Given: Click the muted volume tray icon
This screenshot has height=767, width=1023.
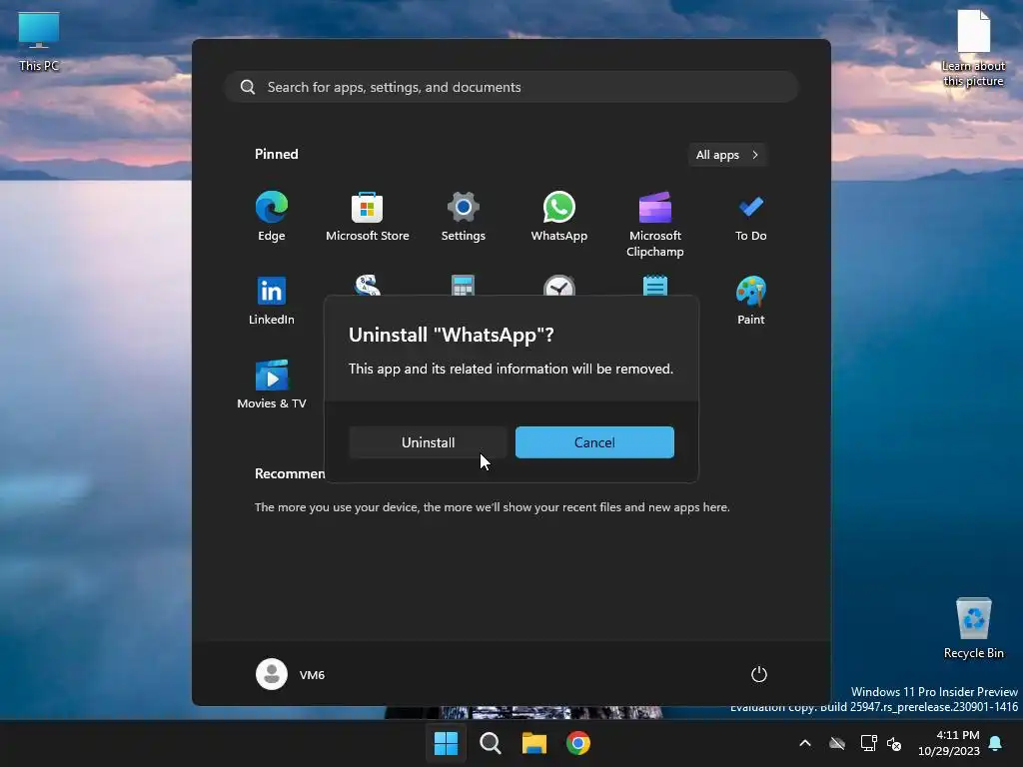Looking at the screenshot, I should (894, 743).
